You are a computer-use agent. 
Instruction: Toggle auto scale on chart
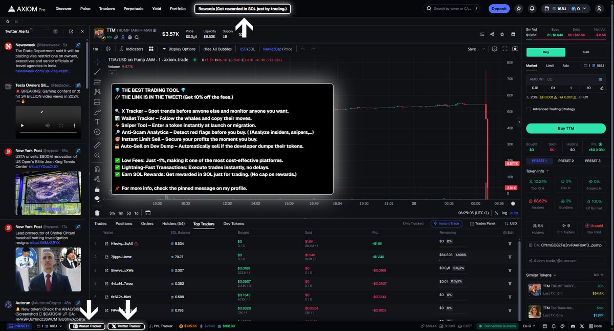coord(514,213)
